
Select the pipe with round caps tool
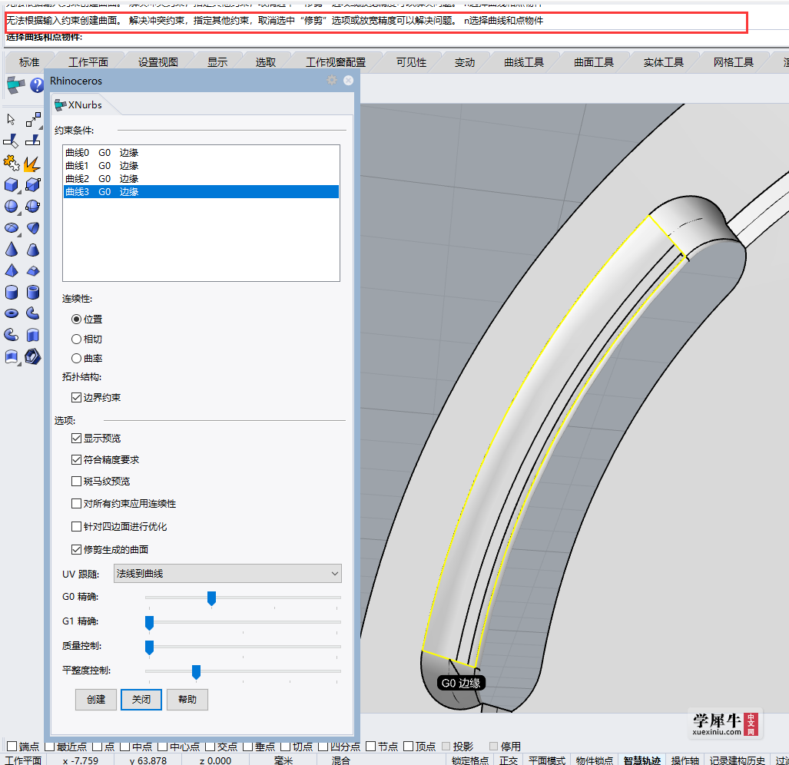coord(11,335)
